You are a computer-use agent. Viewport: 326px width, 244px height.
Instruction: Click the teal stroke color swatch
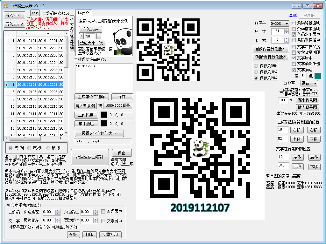point(317,76)
